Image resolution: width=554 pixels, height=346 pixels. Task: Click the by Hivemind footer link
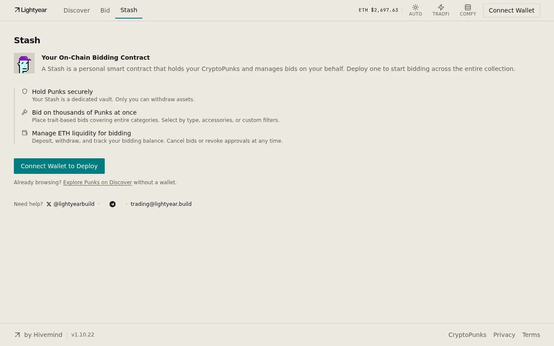point(43,335)
